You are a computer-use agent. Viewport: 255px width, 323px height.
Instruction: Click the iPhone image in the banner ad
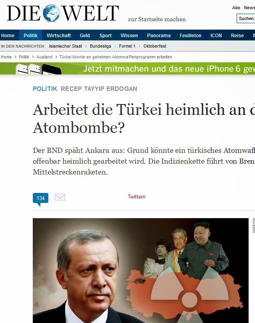pos(39,69)
